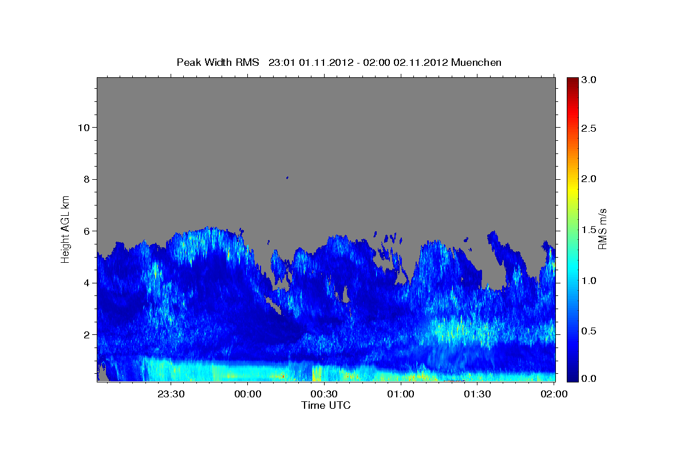Click the colorbar value 2.5
Viewport: 687px width, 458px height.
pyautogui.click(x=590, y=128)
